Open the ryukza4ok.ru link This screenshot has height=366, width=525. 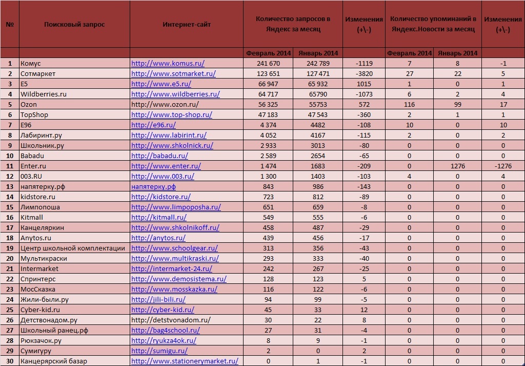point(164,340)
